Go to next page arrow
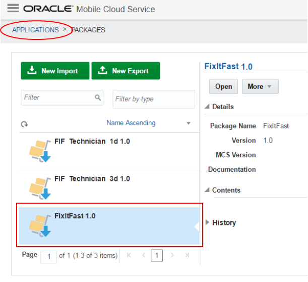The width and height of the screenshot is (308, 282). pyautogui.click(x=172, y=255)
